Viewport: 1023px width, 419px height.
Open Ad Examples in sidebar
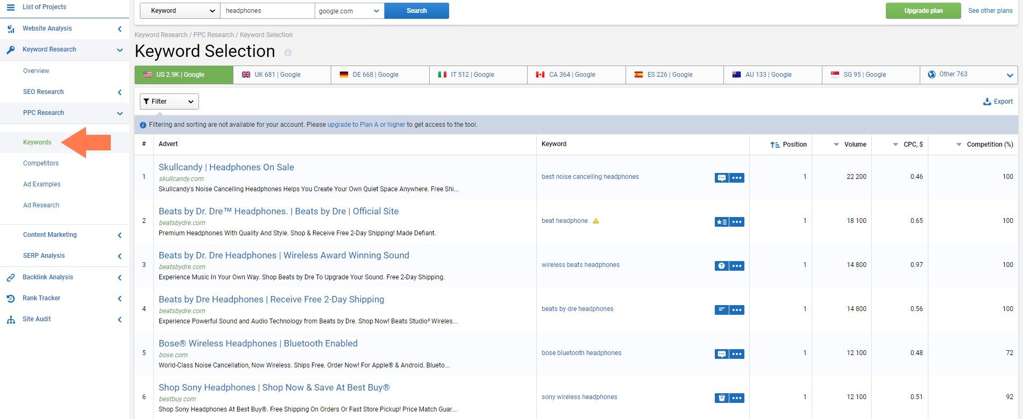coord(42,184)
